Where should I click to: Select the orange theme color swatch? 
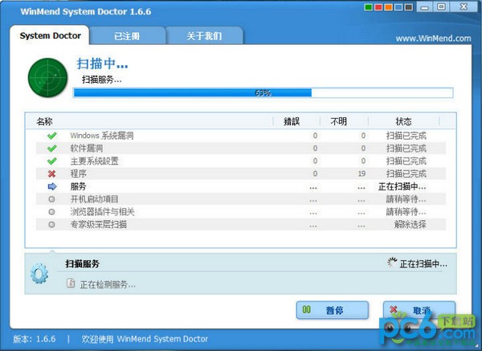point(389,7)
